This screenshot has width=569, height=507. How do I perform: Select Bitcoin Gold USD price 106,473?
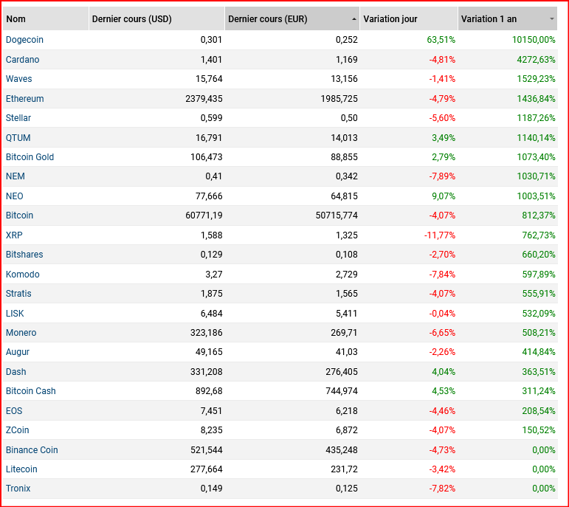pyautogui.click(x=206, y=157)
